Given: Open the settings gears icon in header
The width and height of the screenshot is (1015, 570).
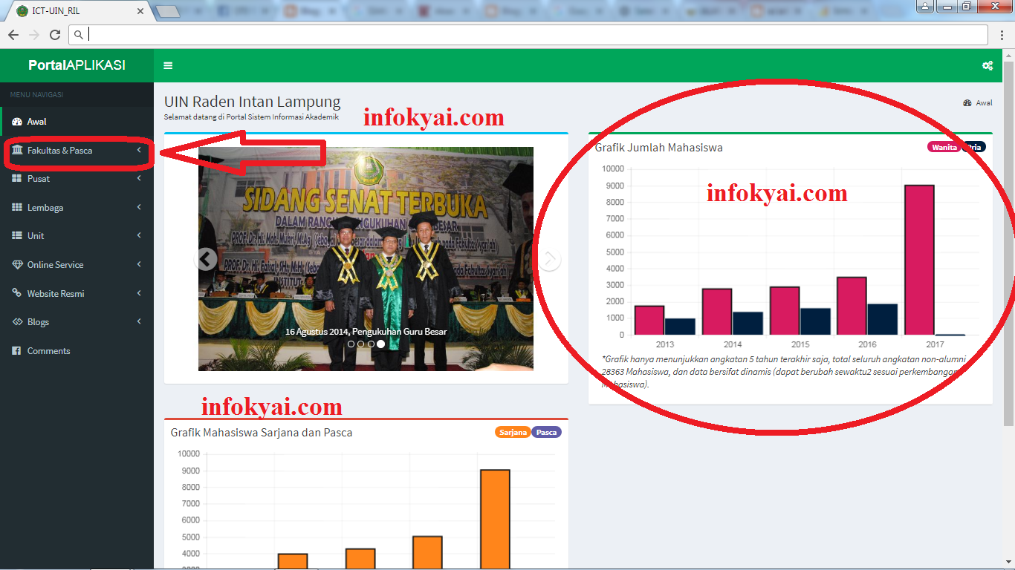Looking at the screenshot, I should [988, 65].
